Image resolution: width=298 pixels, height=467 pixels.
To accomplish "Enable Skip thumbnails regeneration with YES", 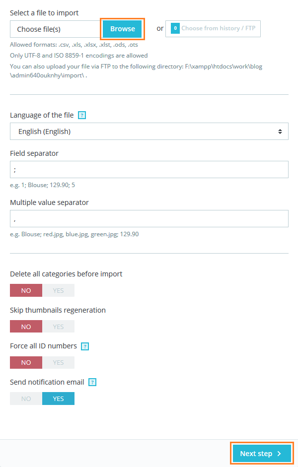I will pos(58,327).
